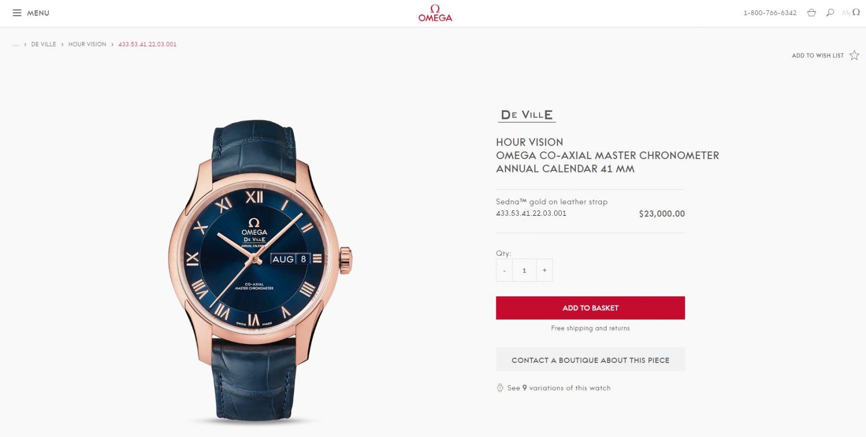Go to the Hour Vision breadcrumb

click(87, 44)
